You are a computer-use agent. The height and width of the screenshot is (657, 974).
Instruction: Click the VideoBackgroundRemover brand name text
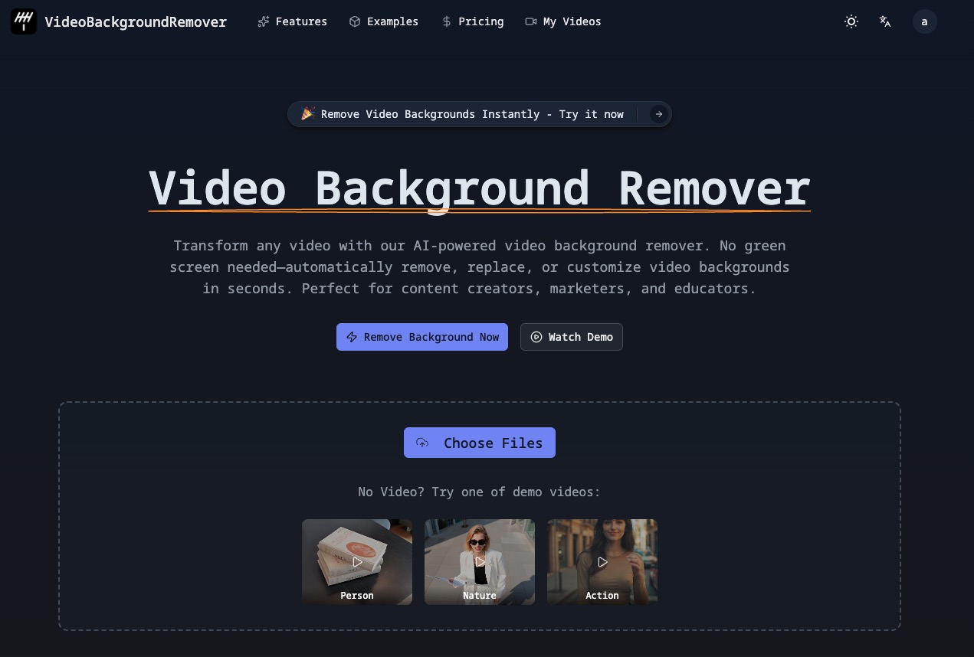coord(136,21)
